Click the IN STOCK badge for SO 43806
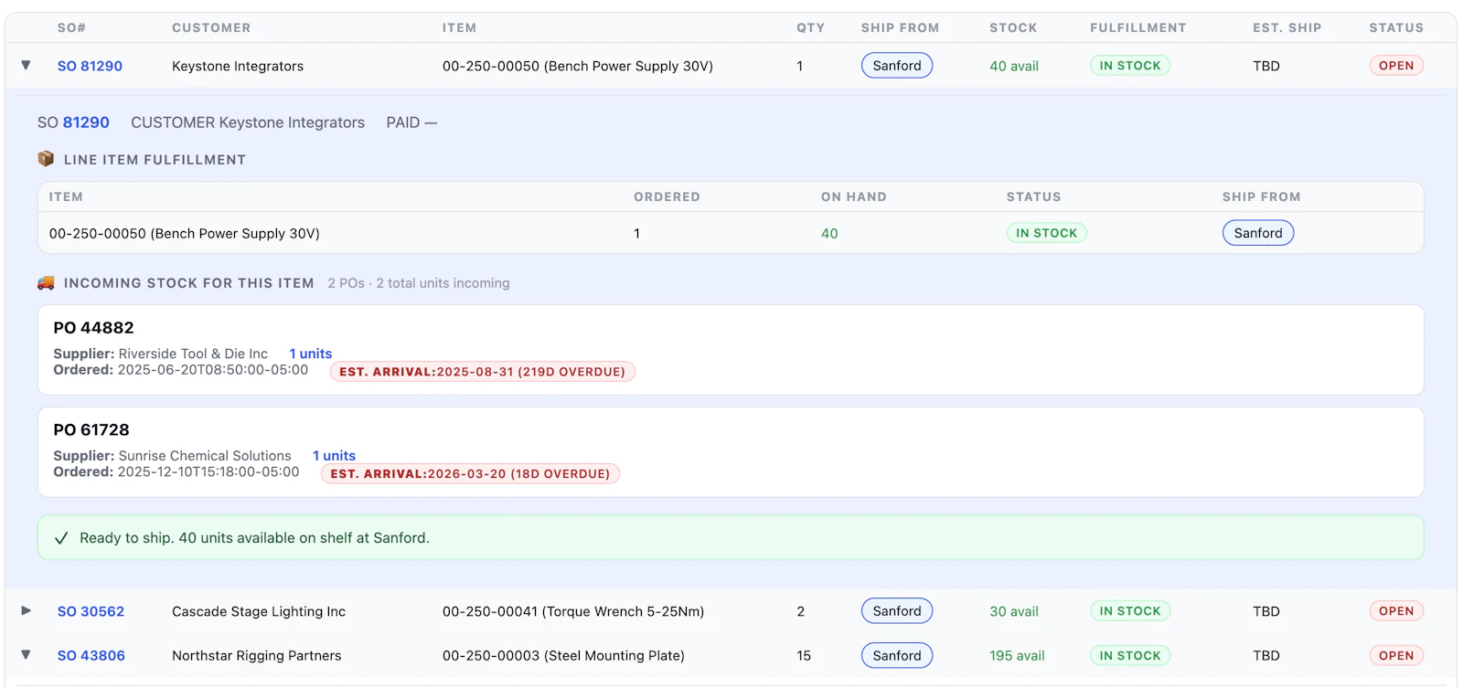The width and height of the screenshot is (1463, 688). [x=1130, y=655]
